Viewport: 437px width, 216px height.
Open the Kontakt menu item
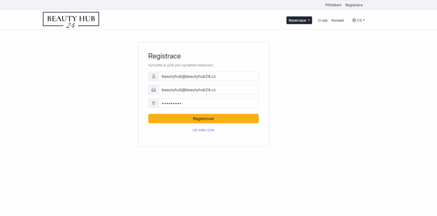(x=338, y=20)
